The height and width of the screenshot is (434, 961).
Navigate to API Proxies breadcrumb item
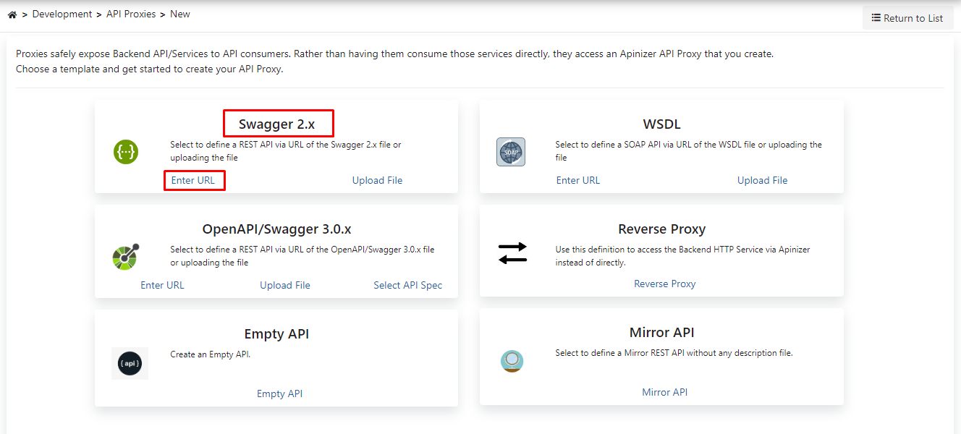pyautogui.click(x=132, y=14)
